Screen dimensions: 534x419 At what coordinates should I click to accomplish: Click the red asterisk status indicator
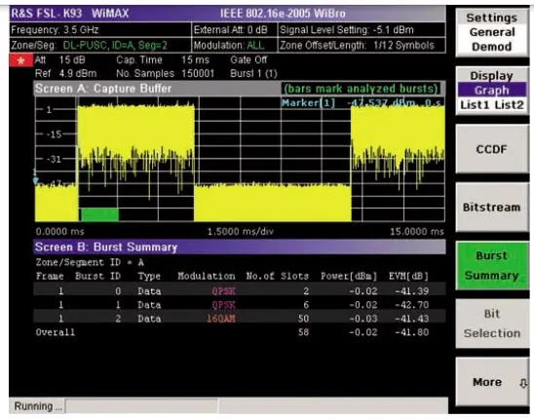coord(21,60)
